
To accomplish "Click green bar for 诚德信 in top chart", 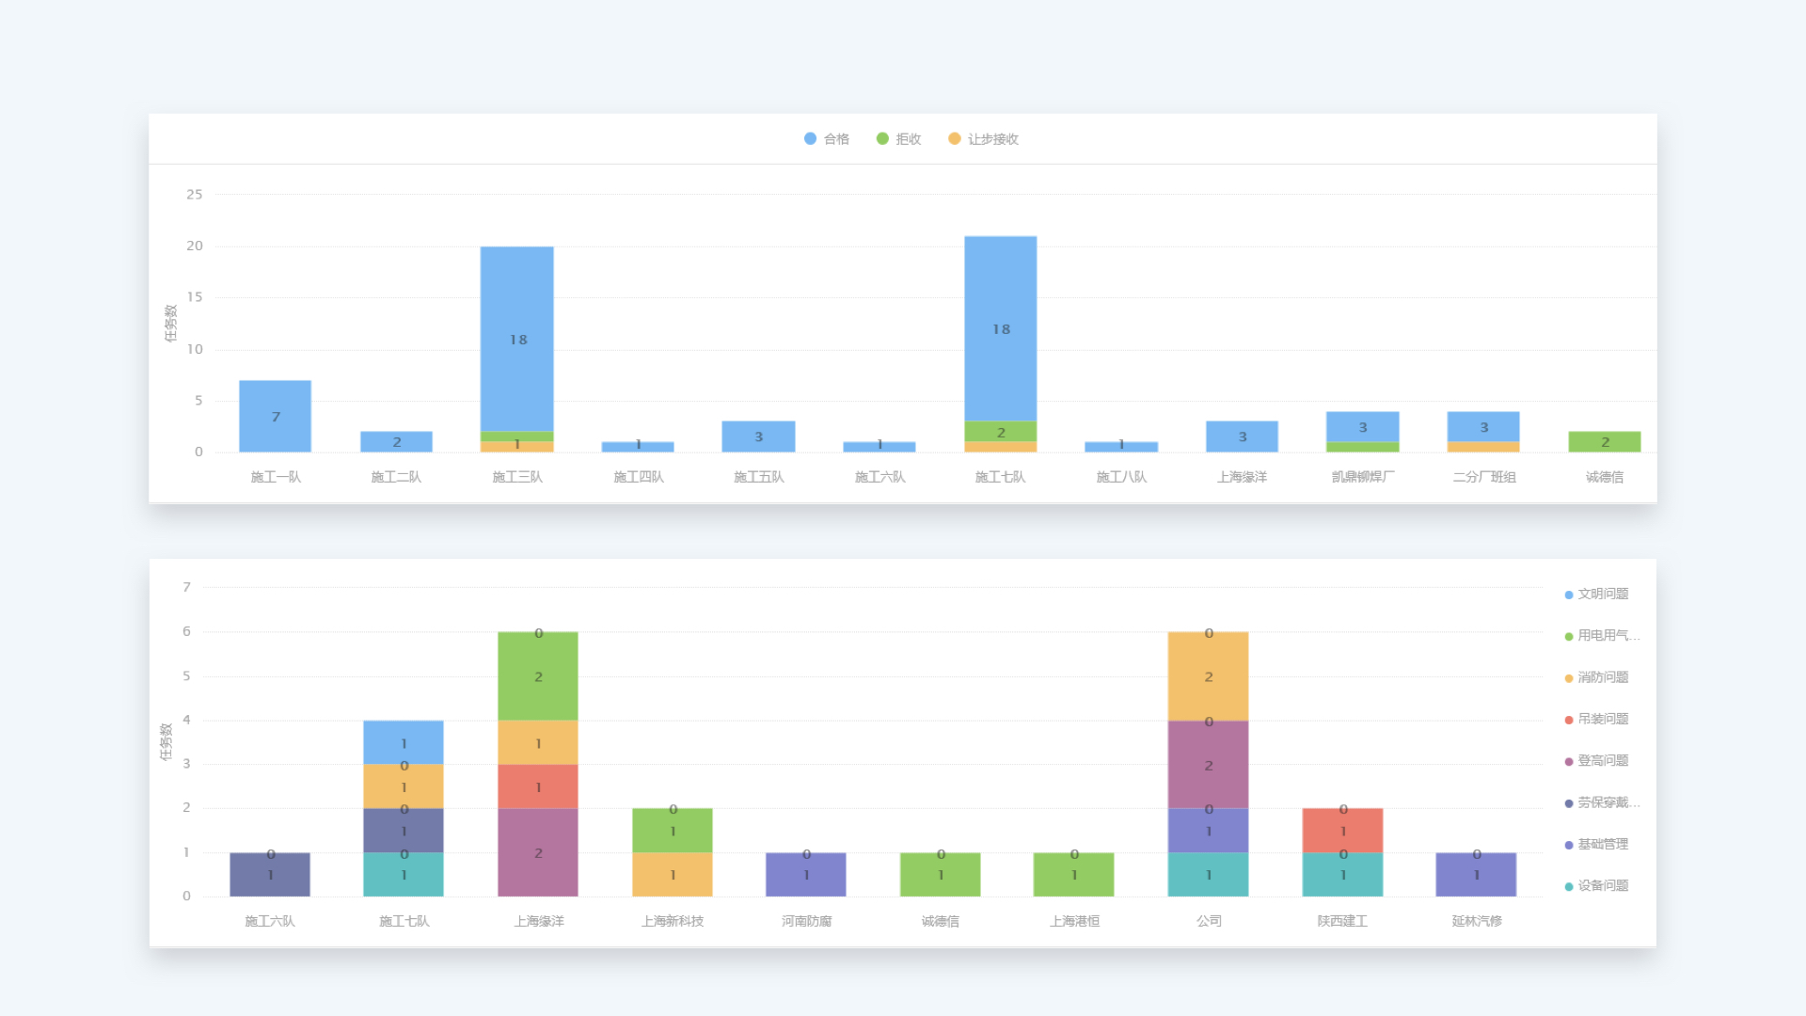I will click(x=1605, y=441).
